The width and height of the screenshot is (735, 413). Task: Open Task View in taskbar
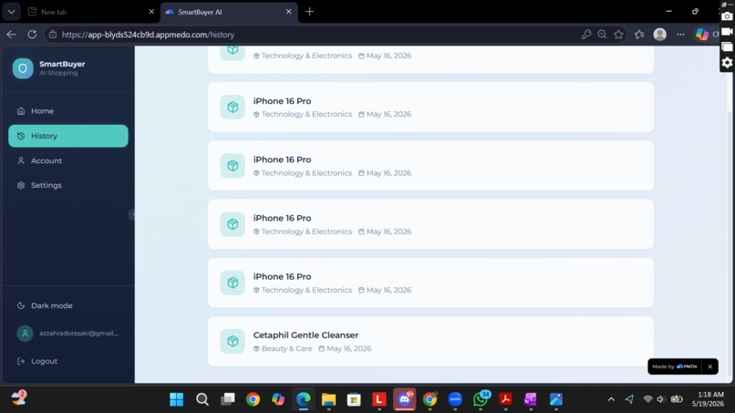point(228,399)
